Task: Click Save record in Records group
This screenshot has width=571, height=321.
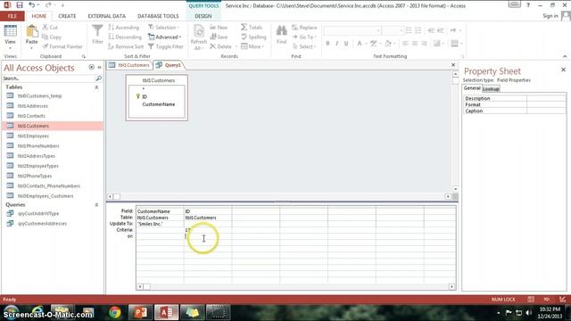Action: [219, 37]
